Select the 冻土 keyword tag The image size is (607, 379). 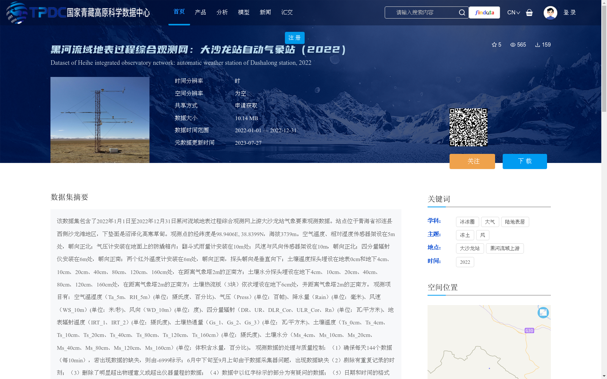click(465, 235)
